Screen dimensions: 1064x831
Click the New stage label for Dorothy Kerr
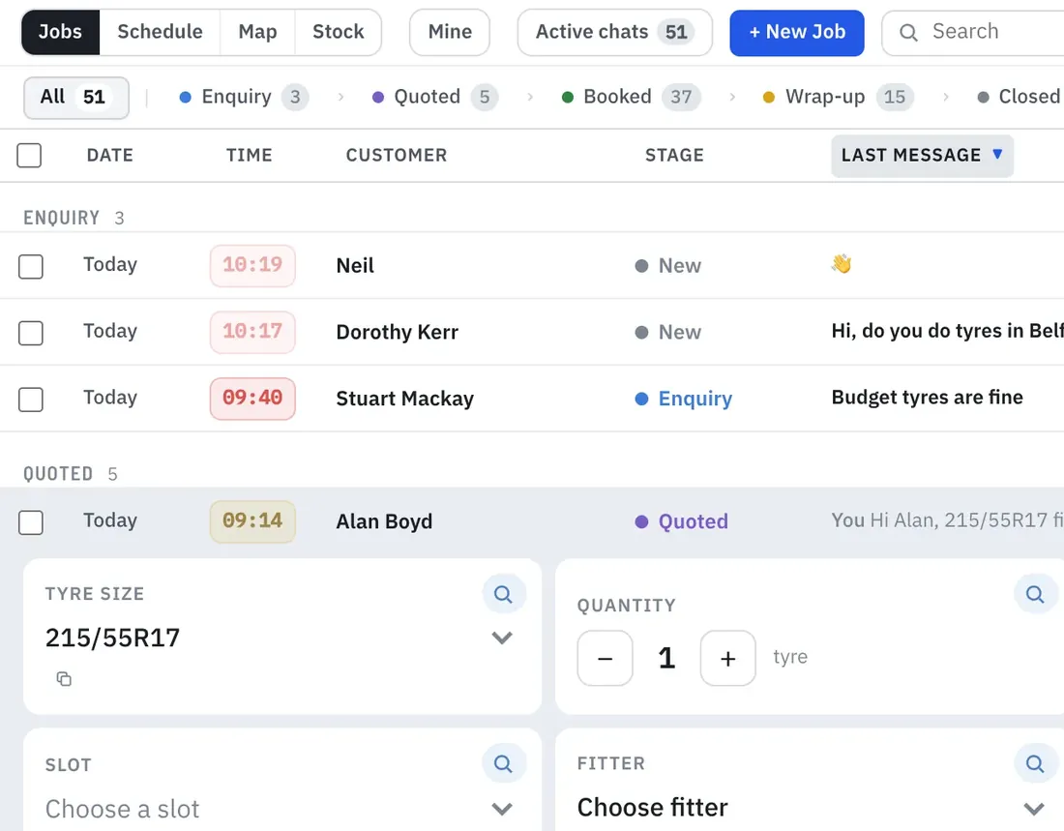(x=668, y=332)
